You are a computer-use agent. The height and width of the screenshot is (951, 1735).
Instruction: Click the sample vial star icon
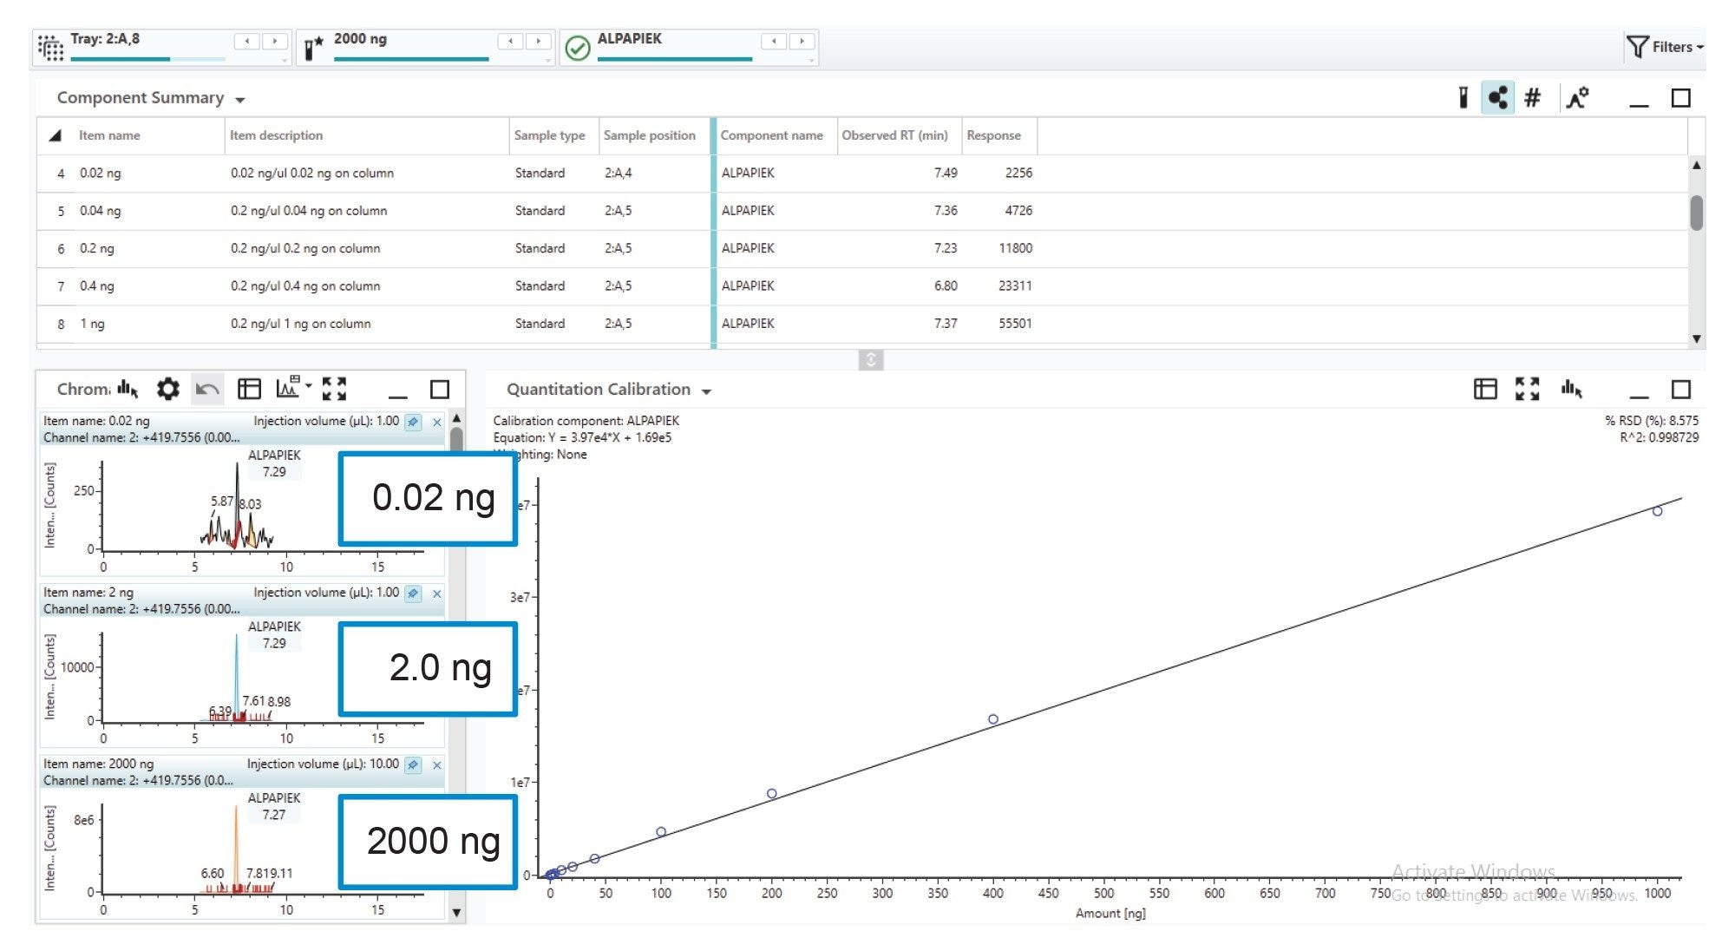(314, 48)
